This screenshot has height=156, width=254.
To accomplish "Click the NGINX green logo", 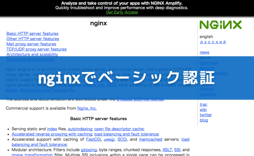I will point(221,25).
